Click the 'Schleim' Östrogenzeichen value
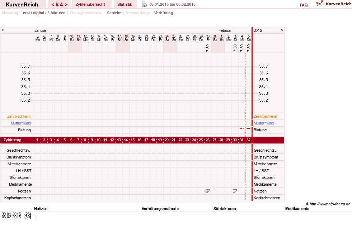Image resolution: width=352 pixels, height=244 pixels. (114, 13)
